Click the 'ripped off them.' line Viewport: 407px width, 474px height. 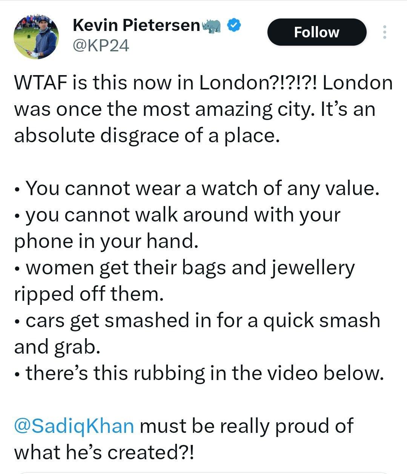point(89,294)
